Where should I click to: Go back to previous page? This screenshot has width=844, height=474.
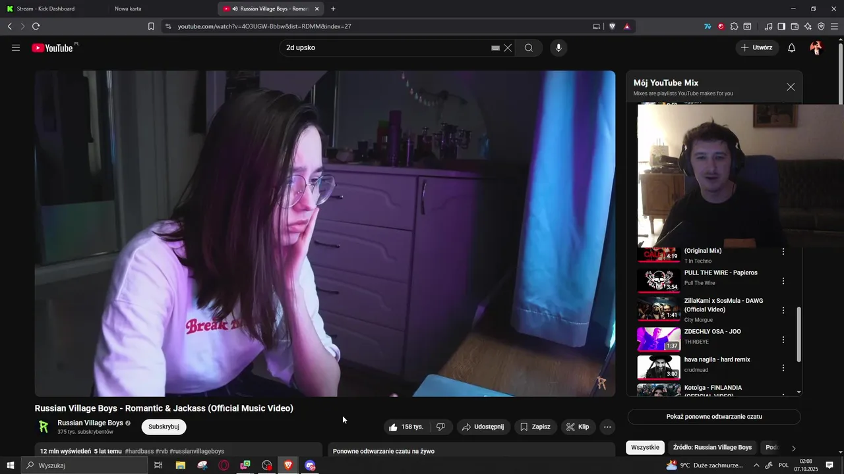tap(9, 26)
